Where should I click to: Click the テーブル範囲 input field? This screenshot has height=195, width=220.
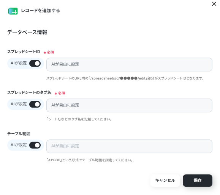tap(129, 146)
